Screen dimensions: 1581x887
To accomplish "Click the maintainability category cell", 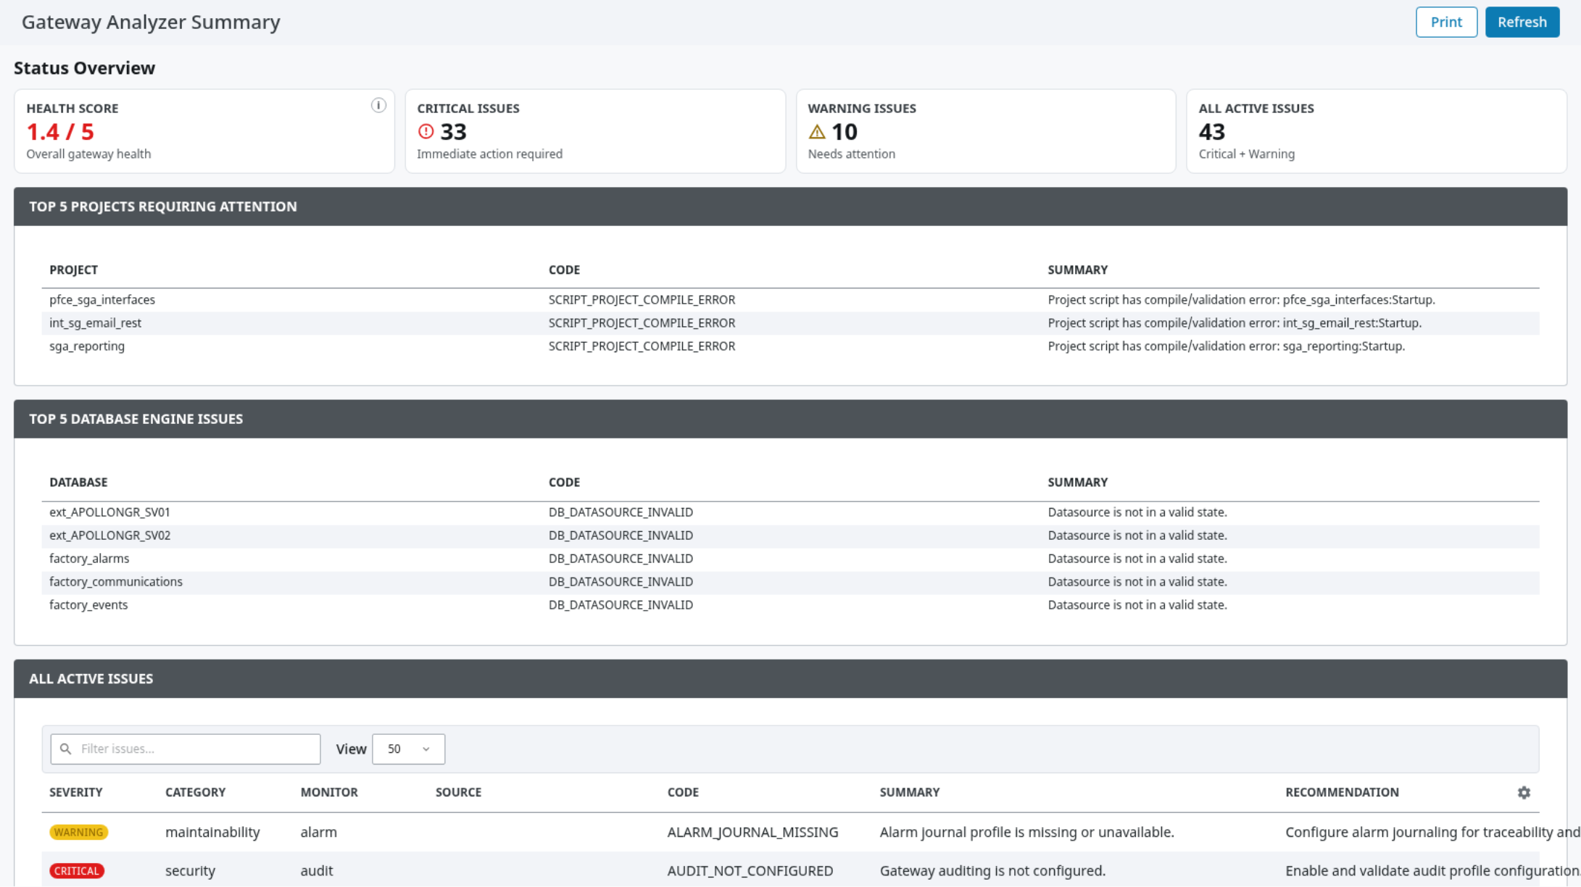I will (x=212, y=832).
